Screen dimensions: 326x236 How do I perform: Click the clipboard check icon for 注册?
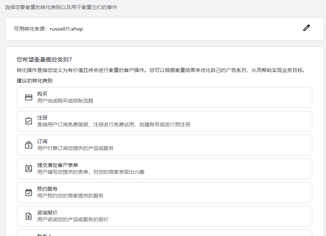[x=29, y=121]
